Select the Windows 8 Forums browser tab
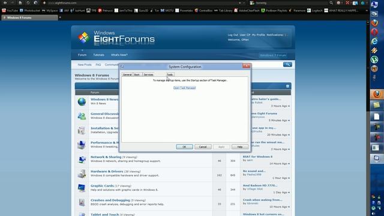 (x=29, y=17)
